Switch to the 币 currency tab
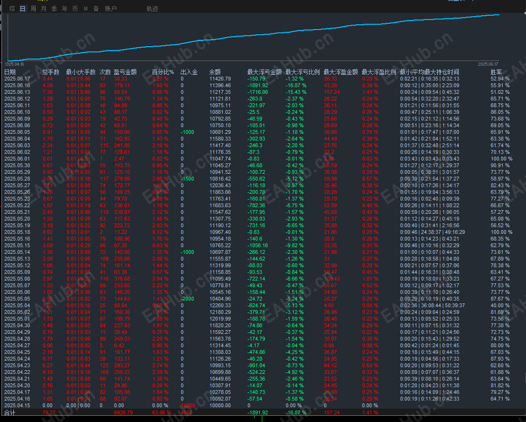Image resolution: width=526 pixels, height=422 pixels. click(x=75, y=9)
